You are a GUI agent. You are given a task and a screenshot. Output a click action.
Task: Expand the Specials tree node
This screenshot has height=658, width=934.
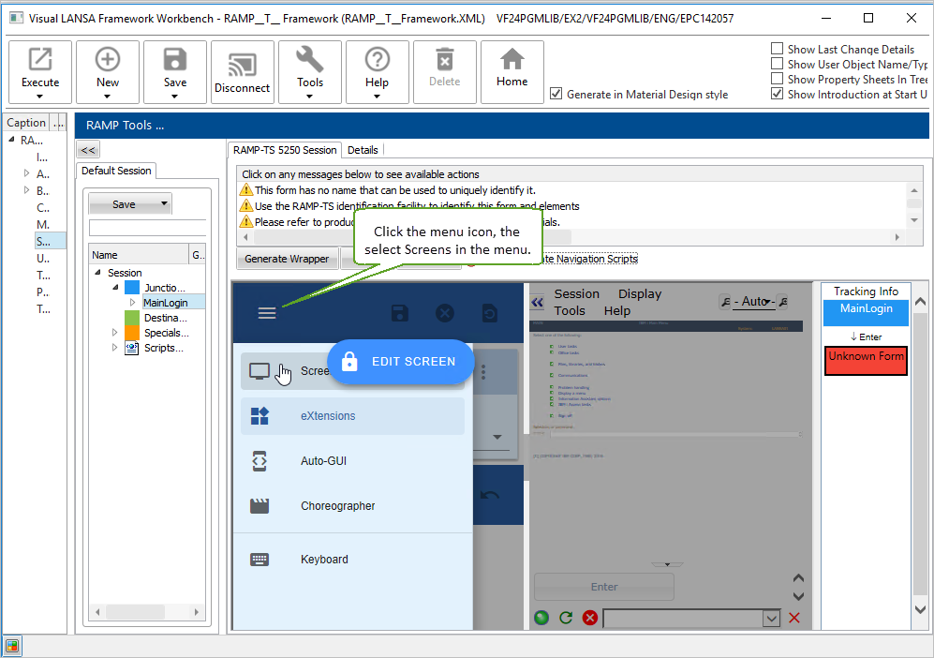[x=115, y=333]
